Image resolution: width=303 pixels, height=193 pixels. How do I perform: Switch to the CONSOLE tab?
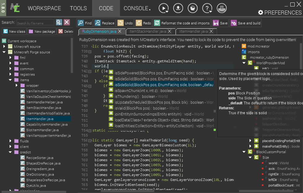coord(136,8)
